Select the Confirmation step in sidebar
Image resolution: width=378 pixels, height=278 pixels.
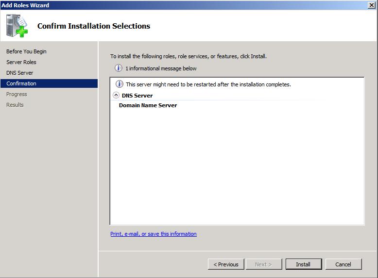click(49, 83)
